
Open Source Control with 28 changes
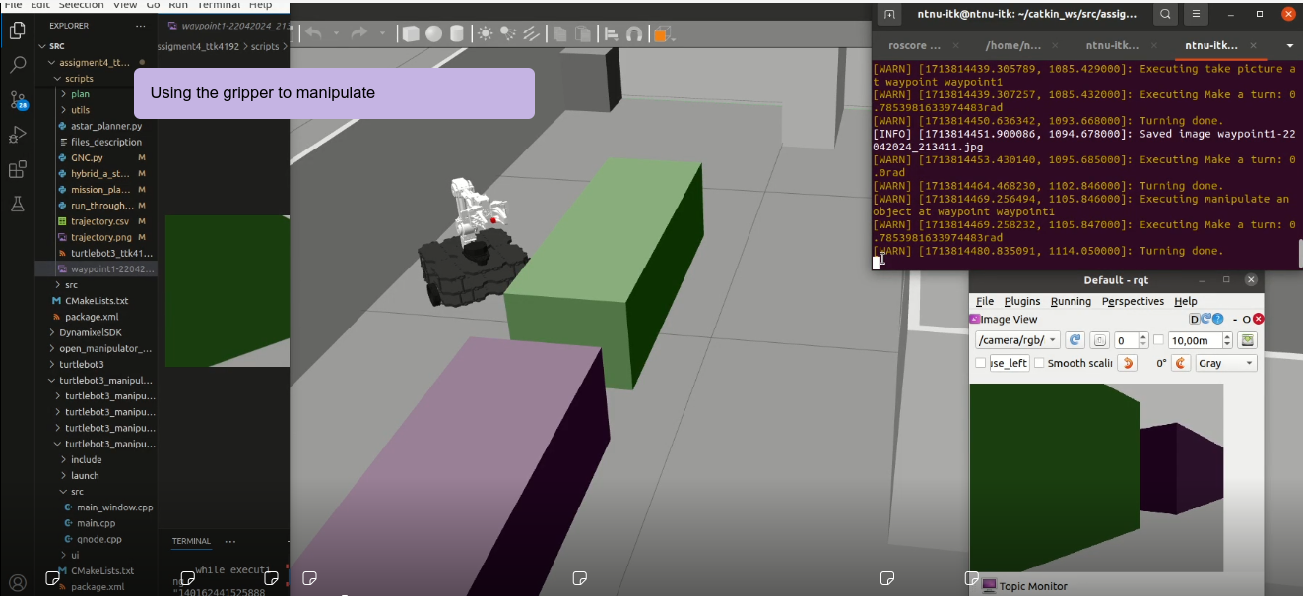[x=17, y=99]
